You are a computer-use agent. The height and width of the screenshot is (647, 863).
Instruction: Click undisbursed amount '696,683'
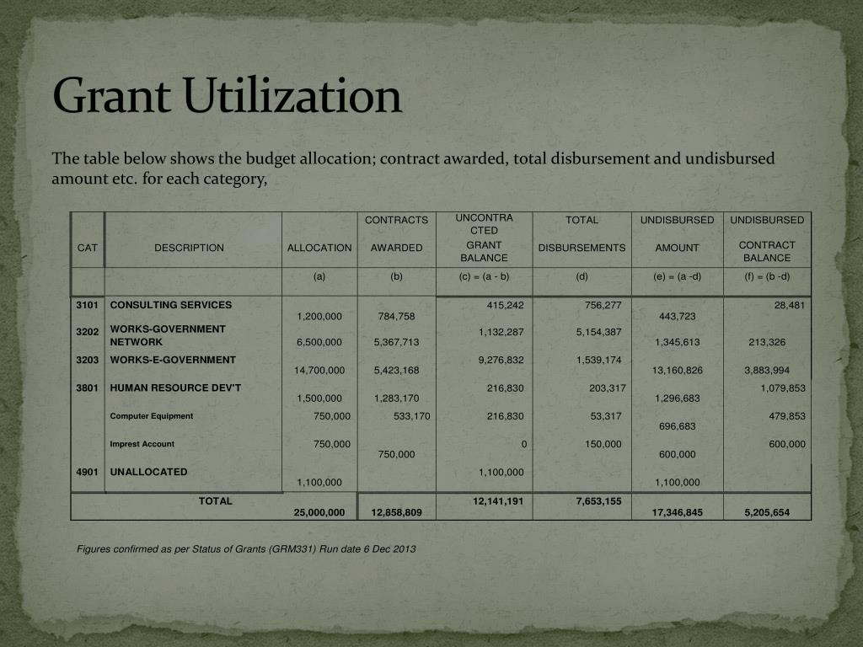[677, 426]
